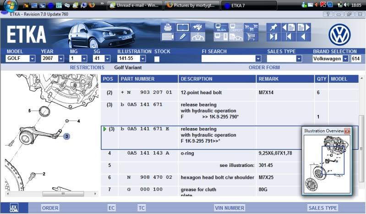The image size is (366, 214).
Task: Click the 12-point head bolt description
Action: click(x=201, y=92)
